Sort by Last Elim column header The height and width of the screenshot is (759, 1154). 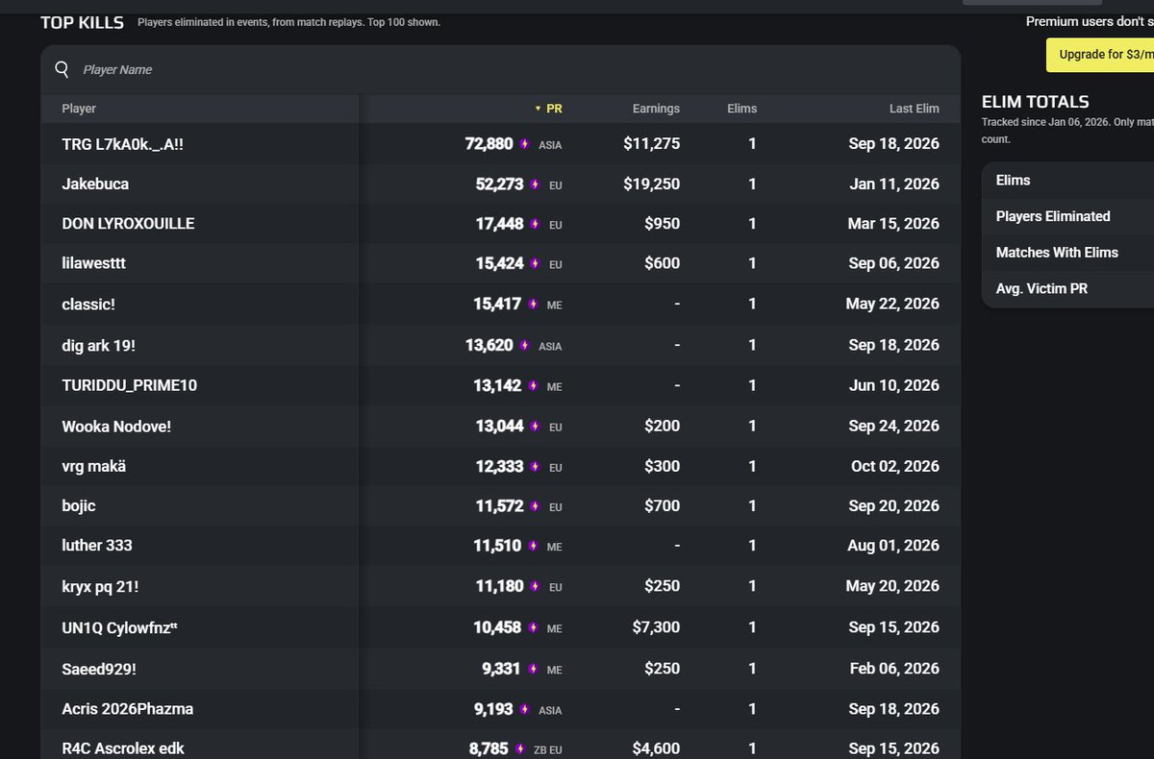pos(914,109)
